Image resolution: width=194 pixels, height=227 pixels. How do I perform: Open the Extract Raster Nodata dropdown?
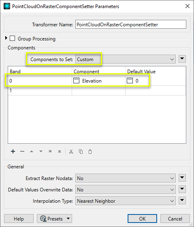coord(125,178)
